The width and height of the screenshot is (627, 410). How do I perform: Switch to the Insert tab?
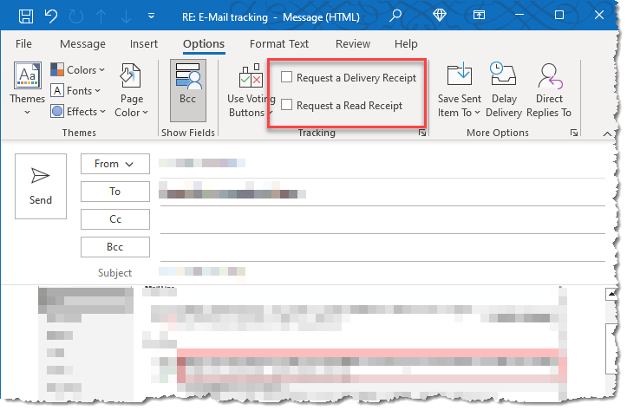[x=144, y=43]
